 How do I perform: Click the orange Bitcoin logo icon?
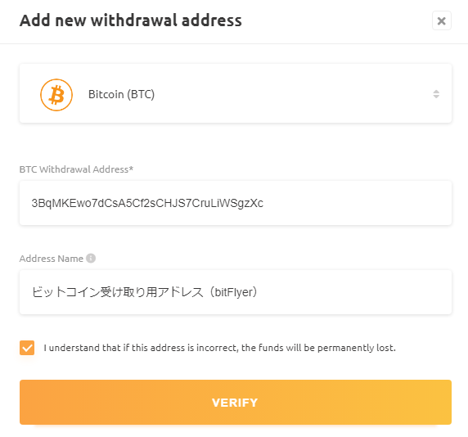pyautogui.click(x=56, y=95)
